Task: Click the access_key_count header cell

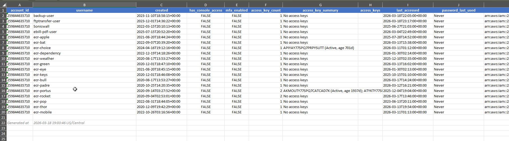Action: coord(266,10)
